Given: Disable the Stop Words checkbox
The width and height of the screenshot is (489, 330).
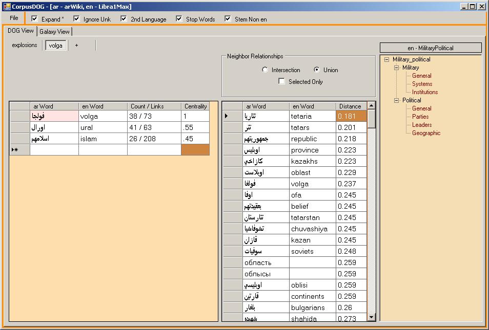Looking at the screenshot, I should click(x=179, y=19).
